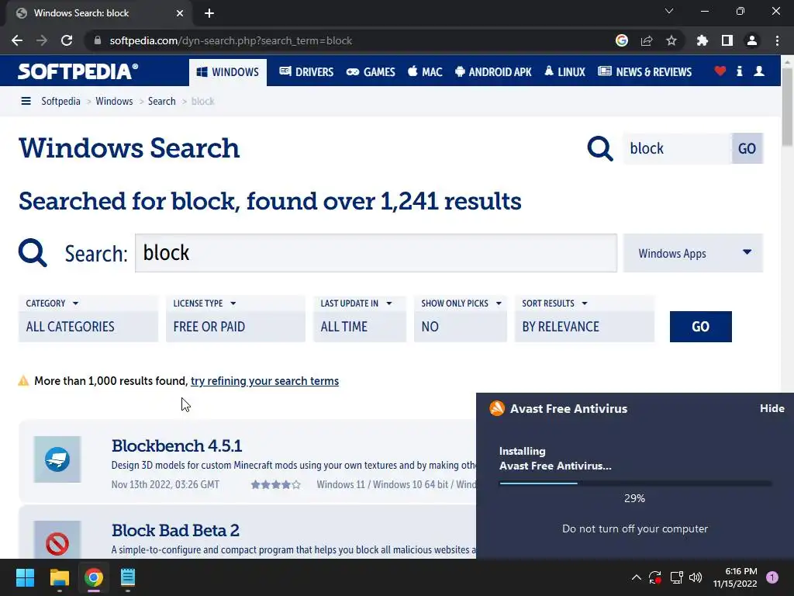
Task: Open Chrome profile icon
Action: [752, 40]
